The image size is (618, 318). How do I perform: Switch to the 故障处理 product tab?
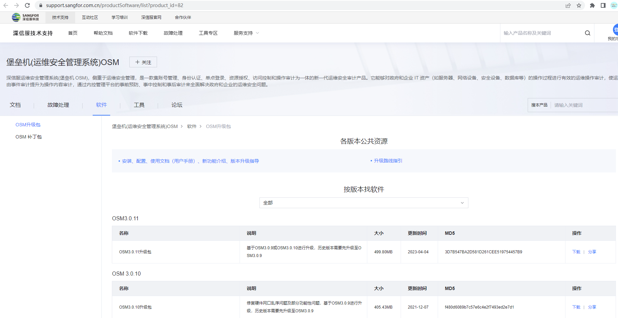[x=58, y=105]
